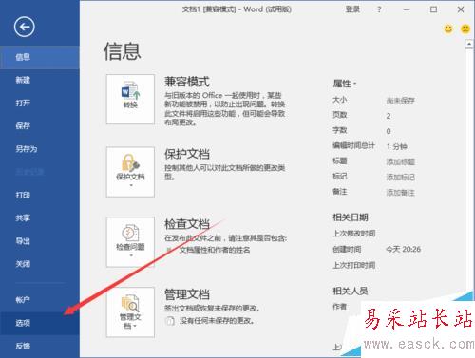Click the 尚未保存 size value
Image resolution: width=475 pixels, height=358 pixels.
pyautogui.click(x=401, y=101)
